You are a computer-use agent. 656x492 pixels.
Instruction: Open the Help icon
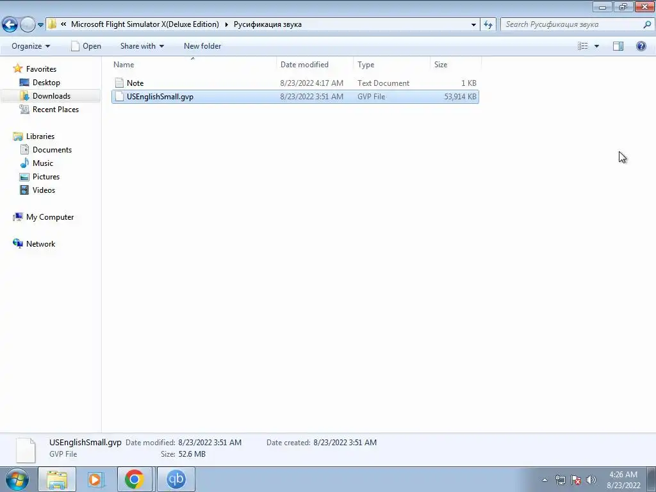coord(641,46)
